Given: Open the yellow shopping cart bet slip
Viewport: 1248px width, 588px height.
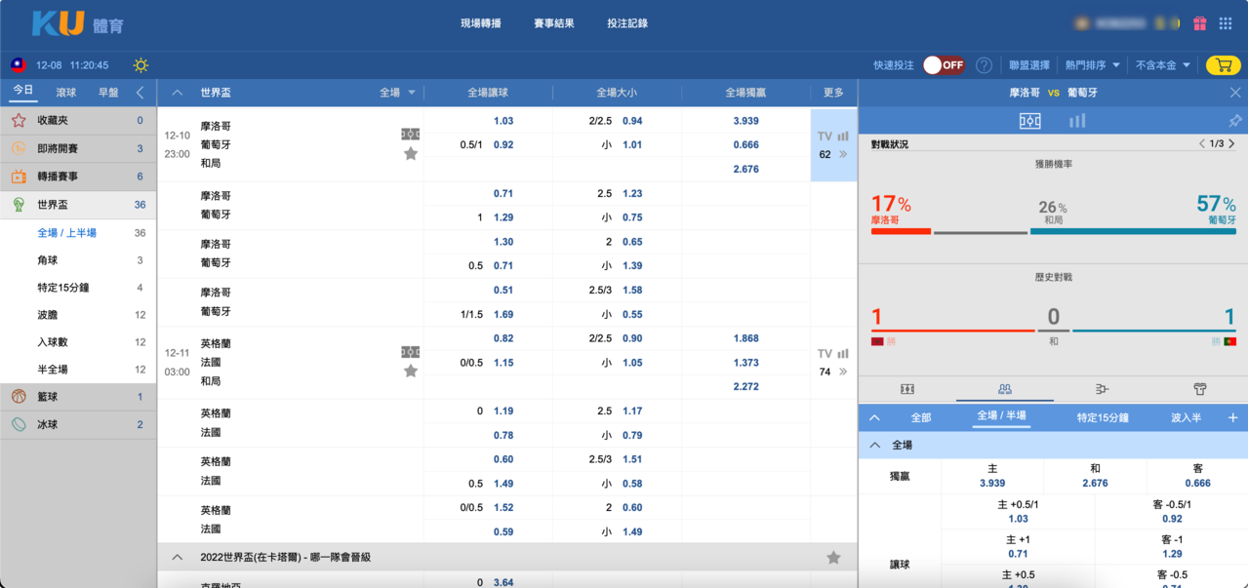Looking at the screenshot, I should 1223,65.
